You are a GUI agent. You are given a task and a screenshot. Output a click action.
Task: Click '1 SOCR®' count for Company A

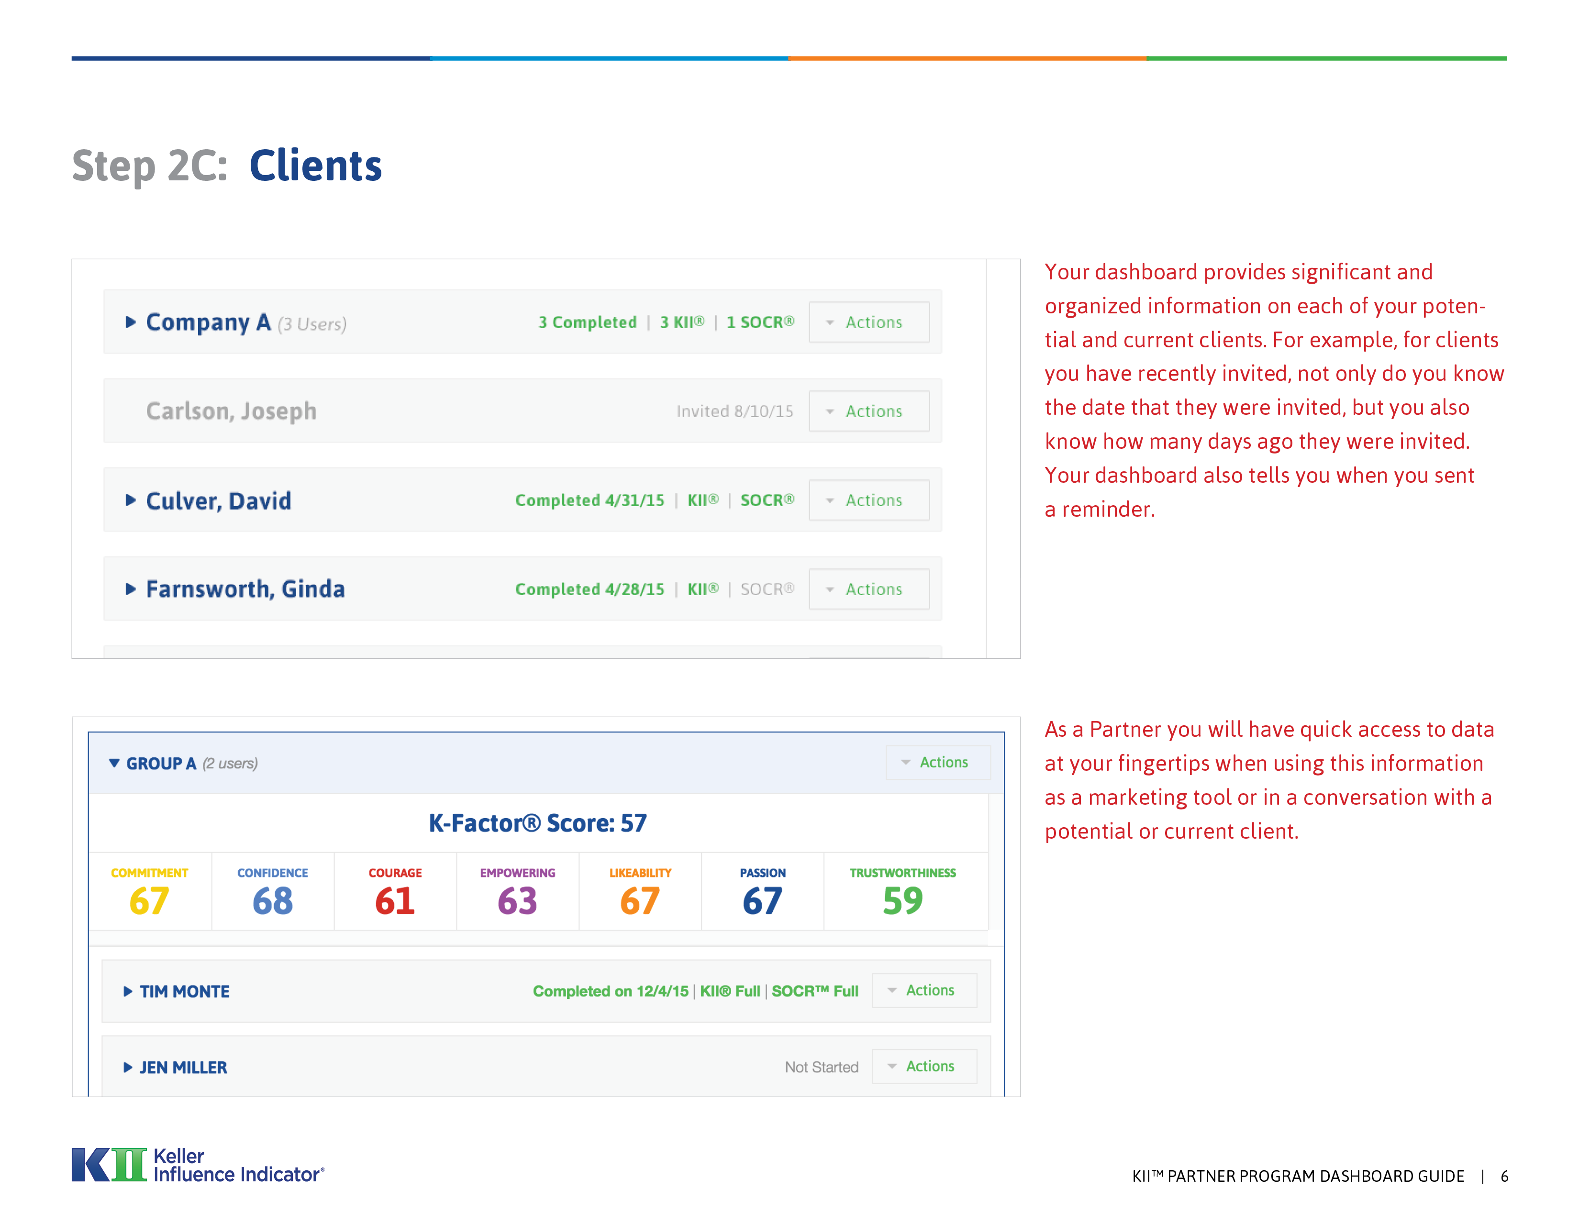[x=760, y=322]
